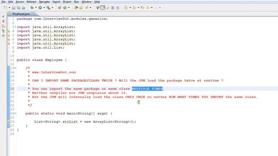The image size is (278, 156).
Task: Expand the Forward history dropdown arrow
Action: [x=160, y=8]
